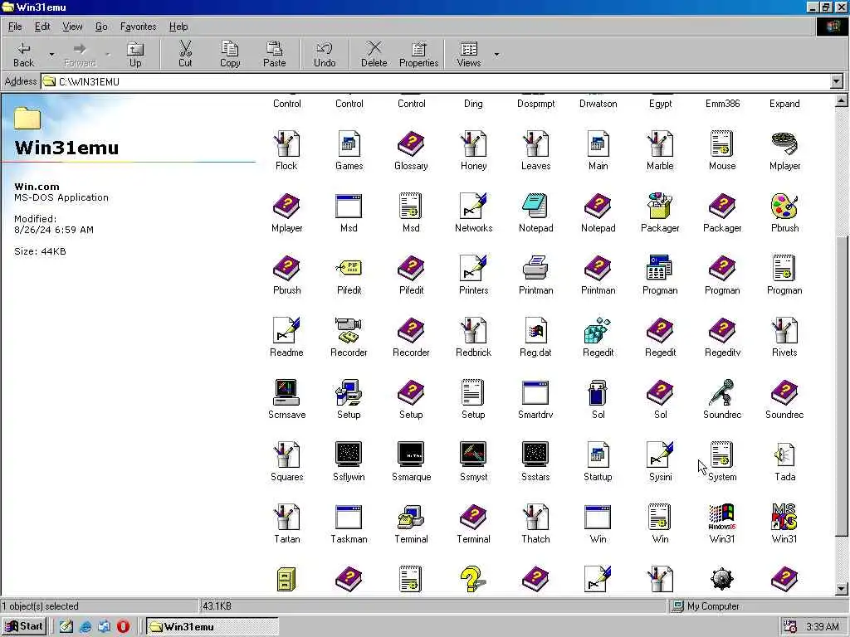Open the View menu
This screenshot has height=637, width=850.
pos(73,27)
